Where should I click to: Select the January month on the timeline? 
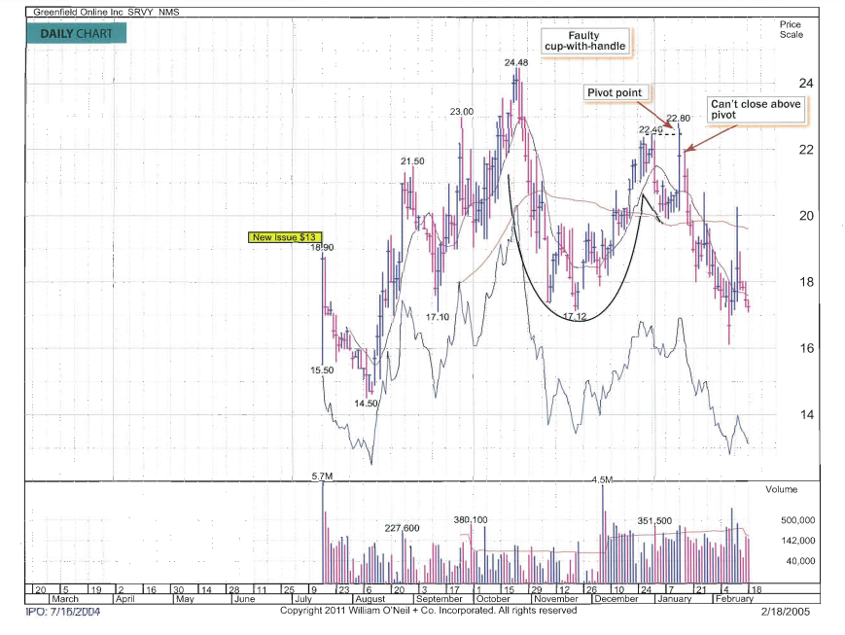674,600
